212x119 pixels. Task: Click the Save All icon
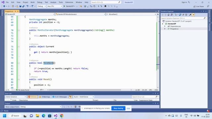click(x=23, y=6)
